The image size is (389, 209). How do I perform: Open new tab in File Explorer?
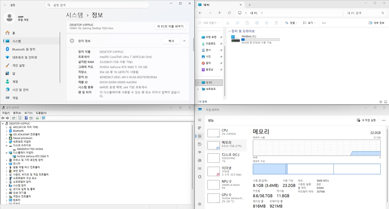tap(249, 5)
